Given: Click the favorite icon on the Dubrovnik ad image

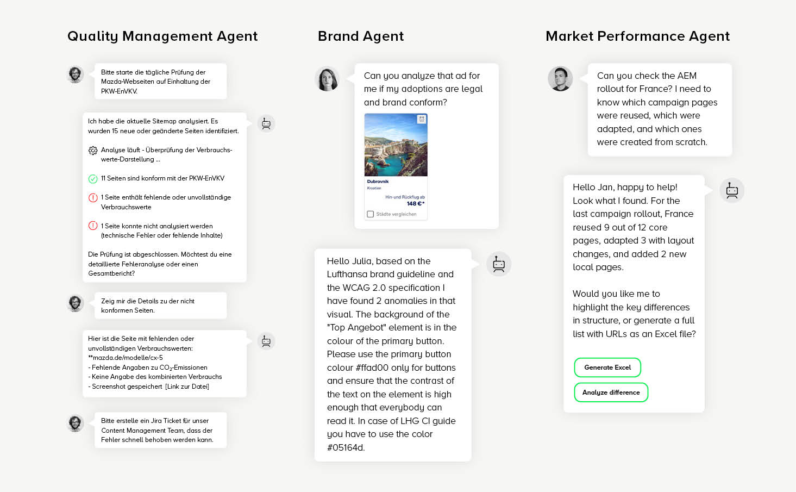Looking at the screenshot, I should pyautogui.click(x=421, y=119).
